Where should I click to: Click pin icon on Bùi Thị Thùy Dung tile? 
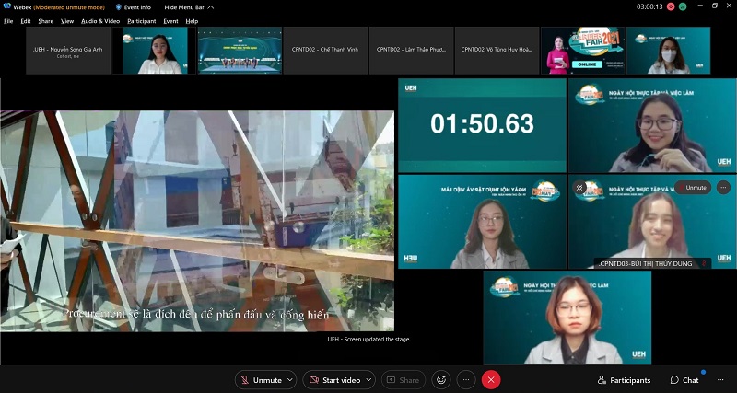(579, 188)
